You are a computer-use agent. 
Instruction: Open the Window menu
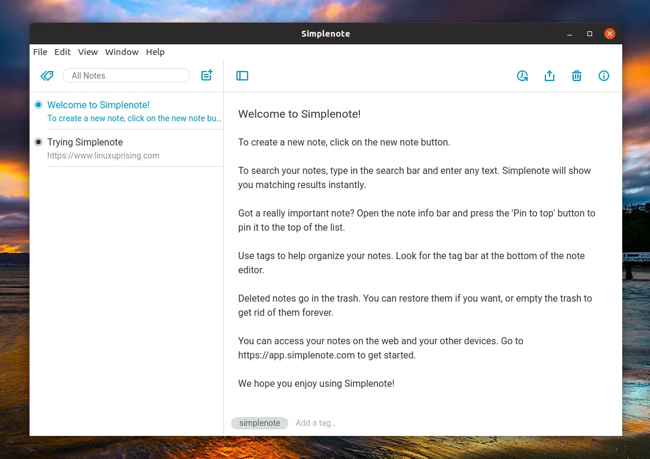click(x=122, y=52)
